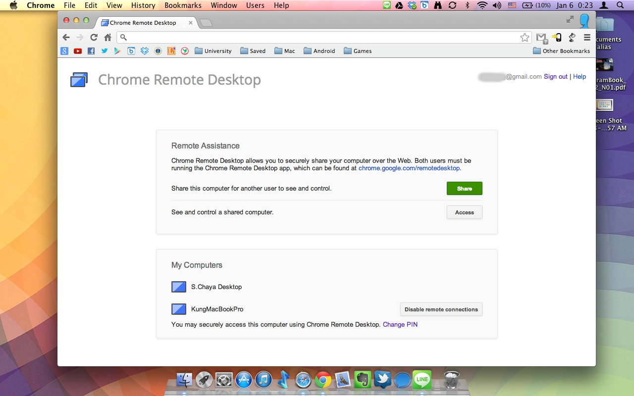Expand the Other Bookmarks folder
The height and width of the screenshot is (396, 634).
[x=562, y=51]
